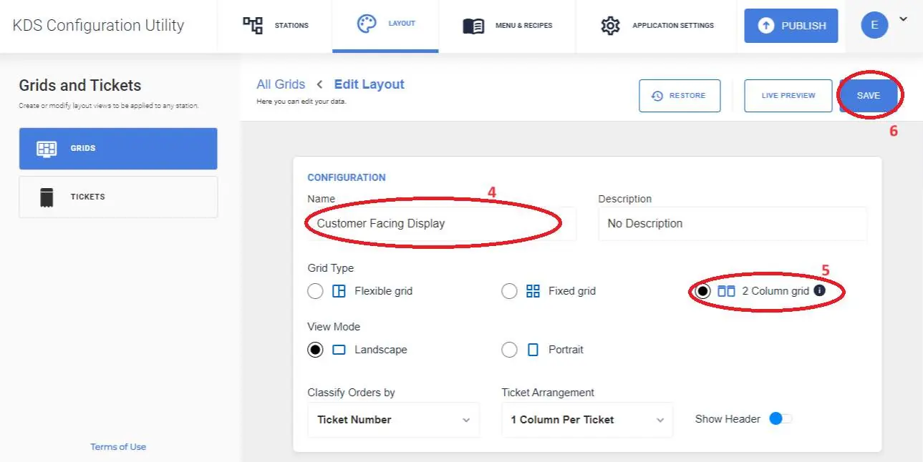Image resolution: width=923 pixels, height=462 pixels.
Task: Choose Portrait view mode
Action: (x=509, y=350)
